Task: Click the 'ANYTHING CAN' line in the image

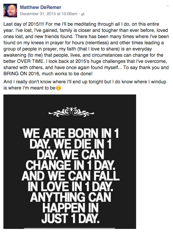Action: [71, 197]
